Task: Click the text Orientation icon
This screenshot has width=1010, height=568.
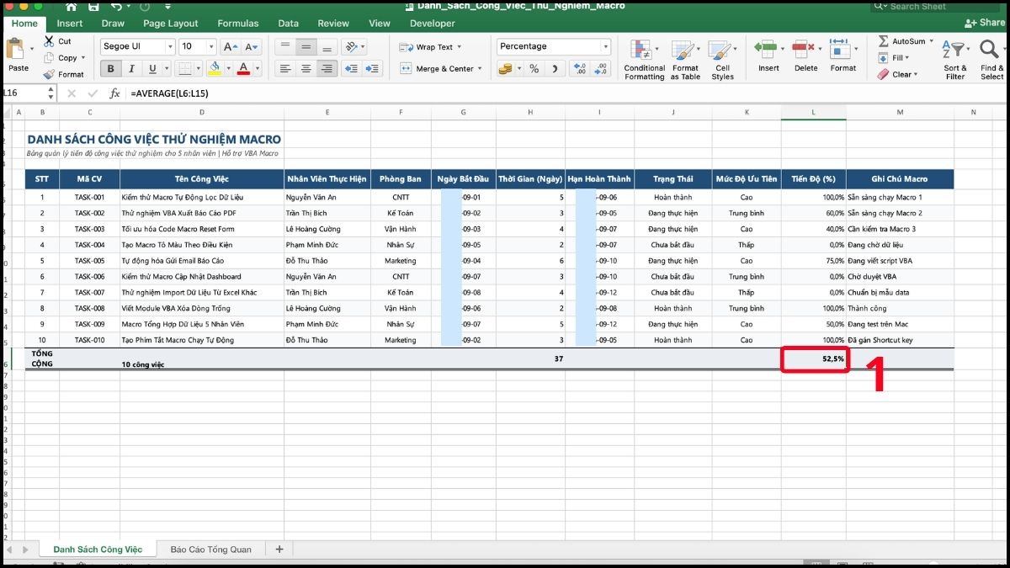Action: (350, 46)
